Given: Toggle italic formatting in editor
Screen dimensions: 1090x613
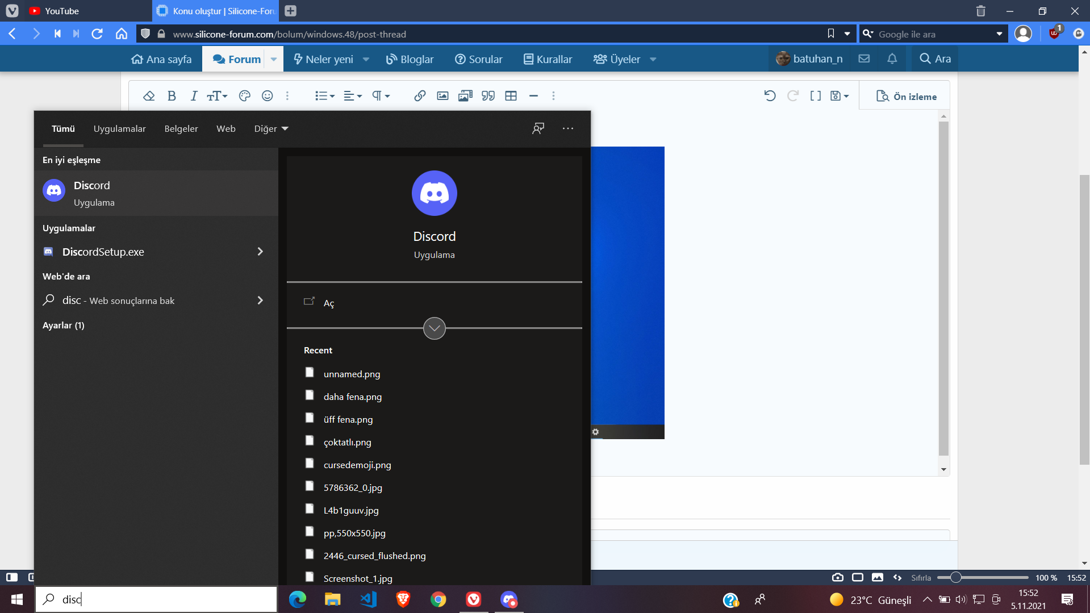Looking at the screenshot, I should (x=194, y=96).
